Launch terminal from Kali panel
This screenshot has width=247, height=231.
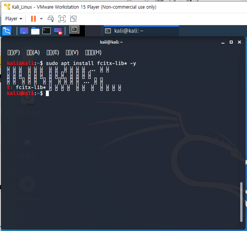point(47,31)
